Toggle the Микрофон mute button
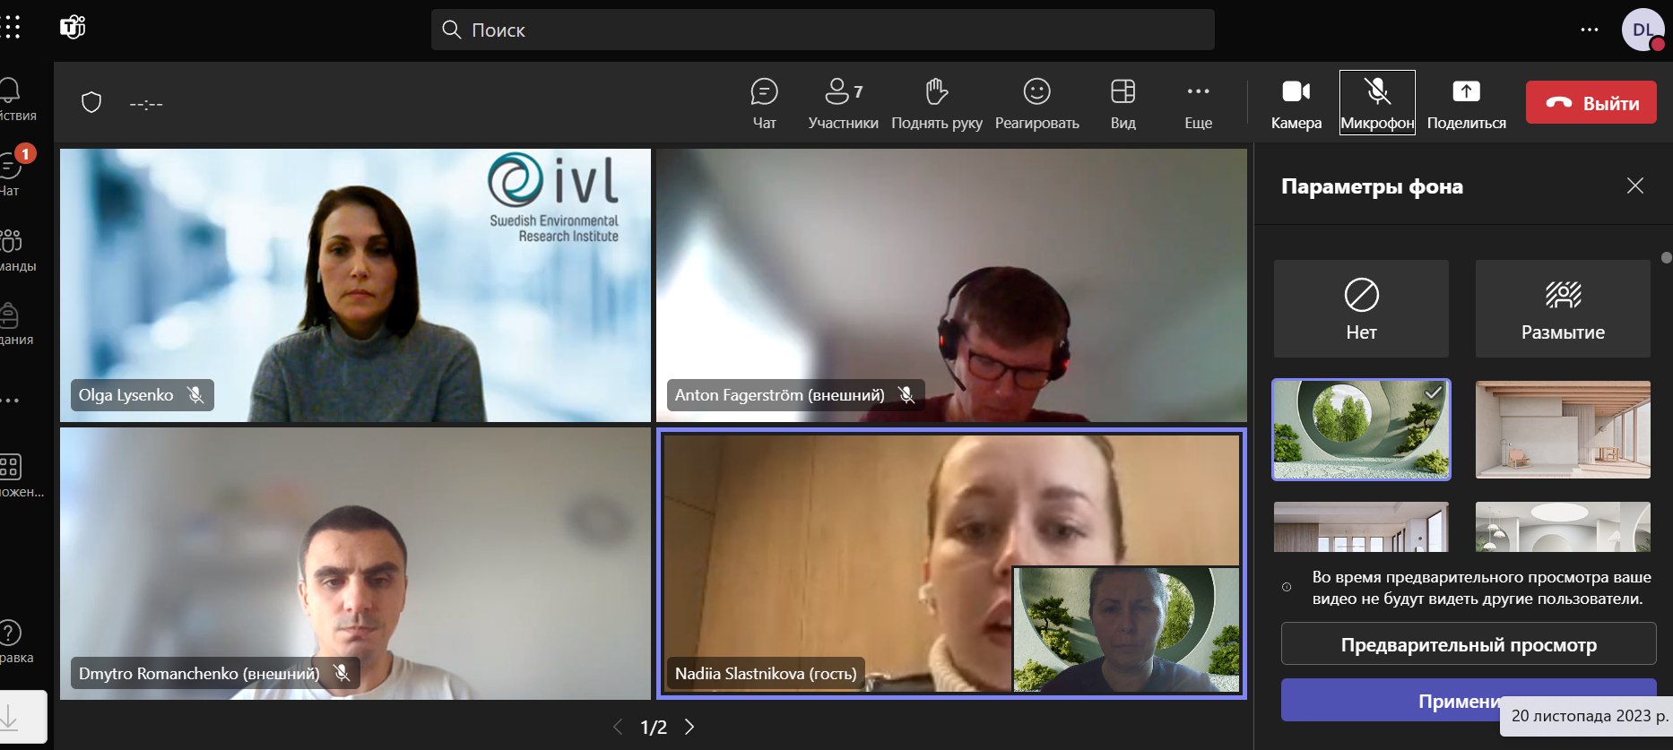This screenshot has height=750, width=1673. (x=1377, y=103)
